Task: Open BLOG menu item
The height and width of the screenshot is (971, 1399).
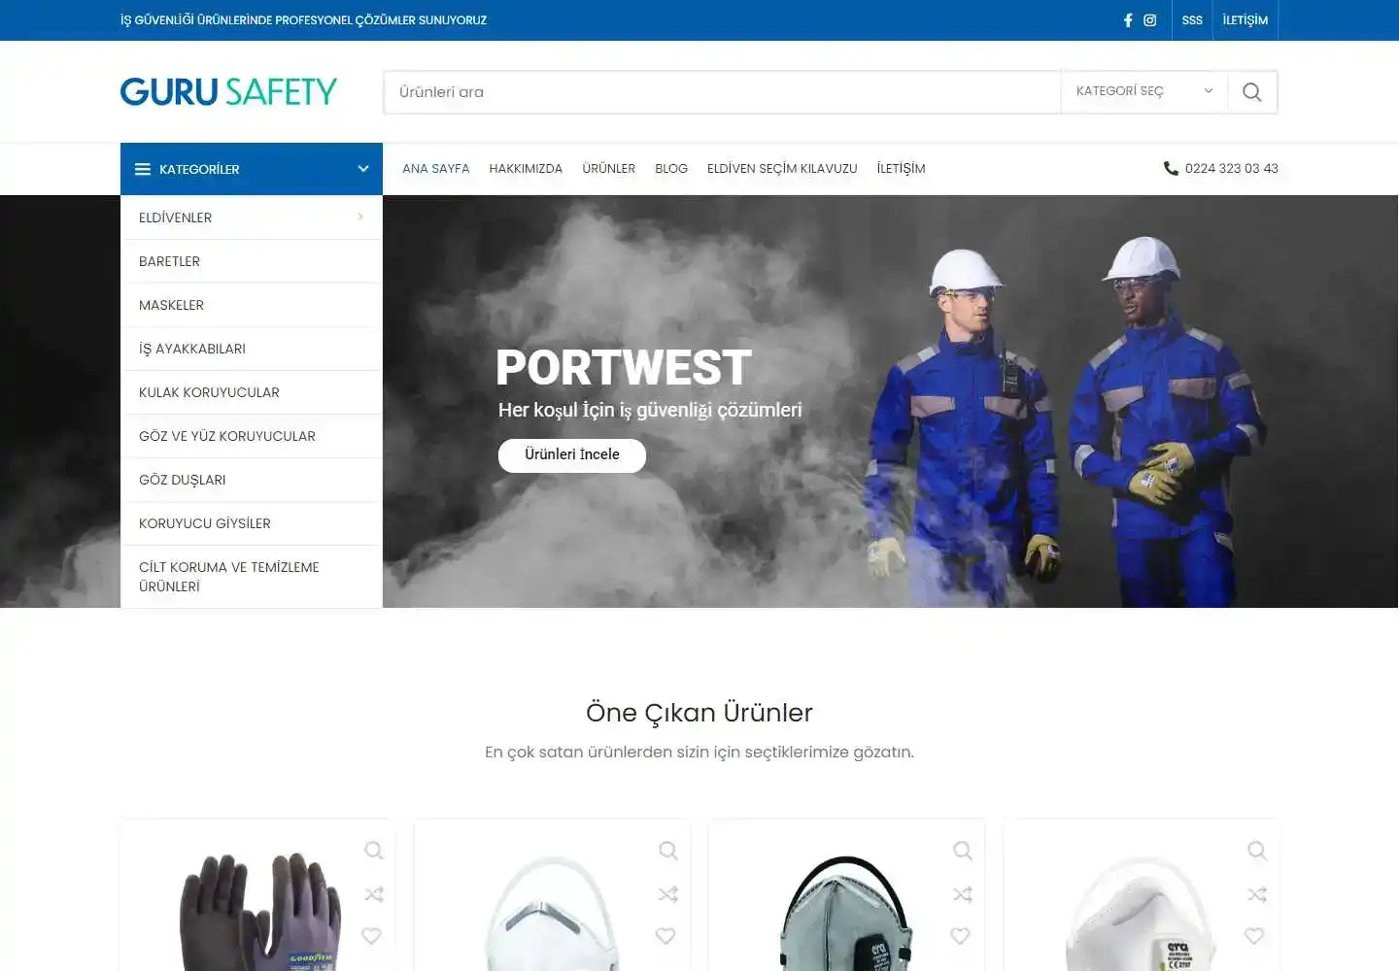Action: [x=671, y=169]
